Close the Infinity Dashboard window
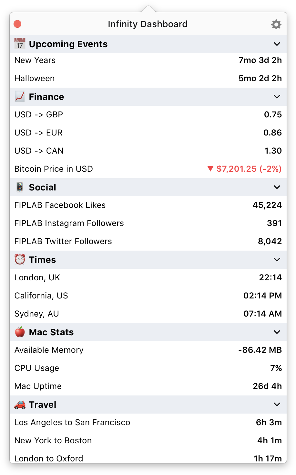 pyautogui.click(x=17, y=24)
